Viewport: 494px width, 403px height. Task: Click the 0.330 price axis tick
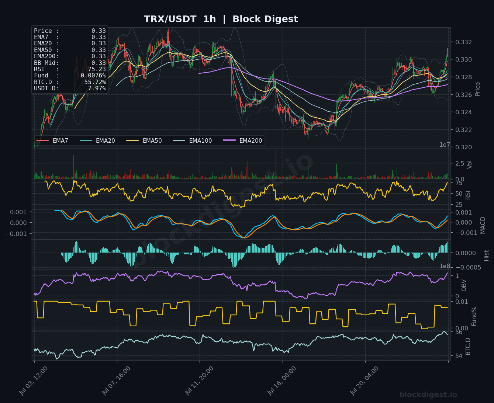pyautogui.click(x=463, y=60)
